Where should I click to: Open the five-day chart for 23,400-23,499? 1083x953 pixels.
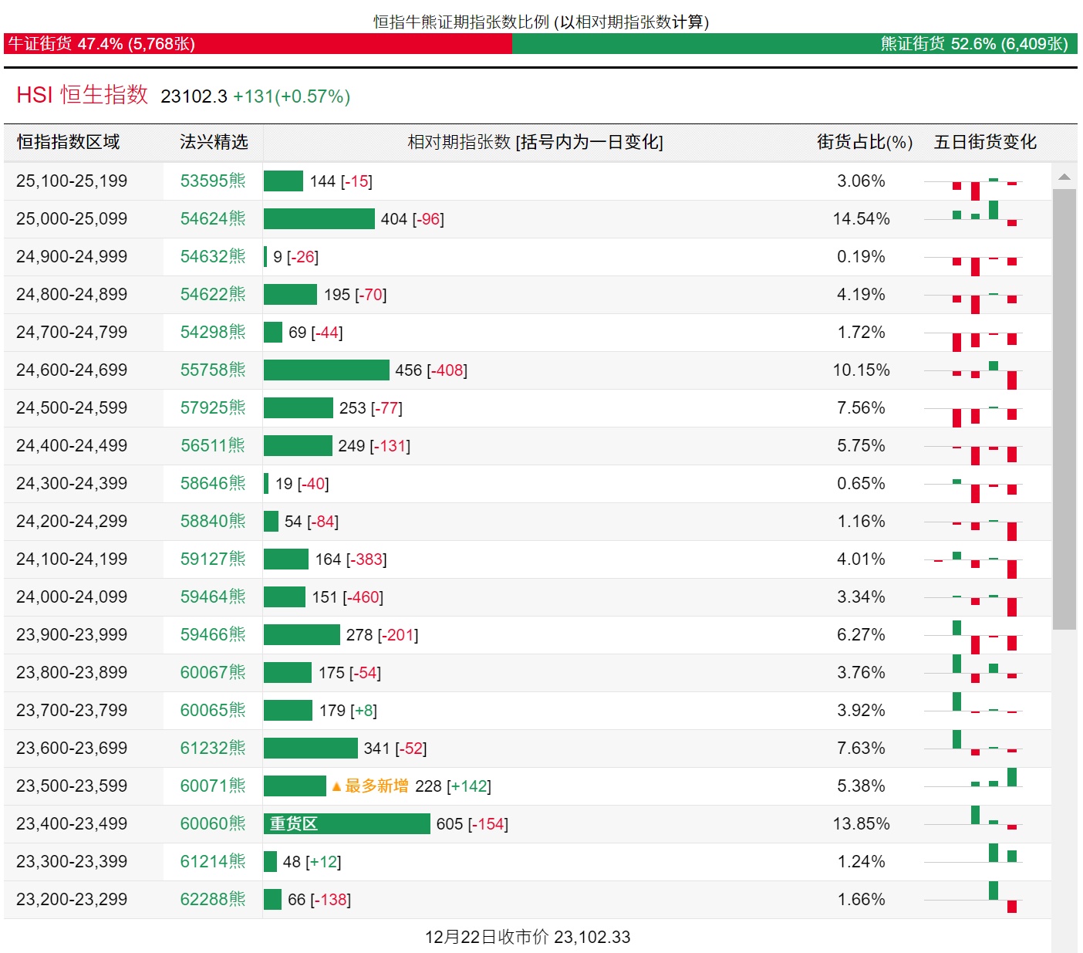(x=973, y=818)
